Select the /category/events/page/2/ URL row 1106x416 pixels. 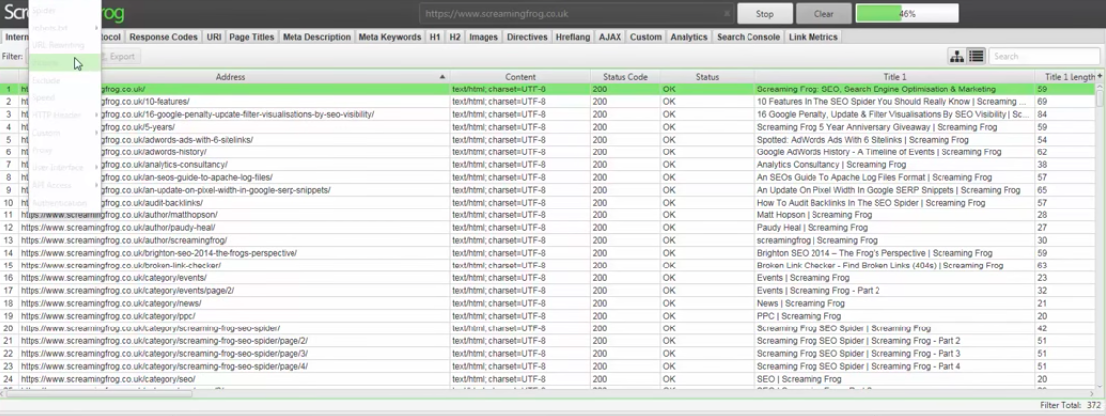549,291
